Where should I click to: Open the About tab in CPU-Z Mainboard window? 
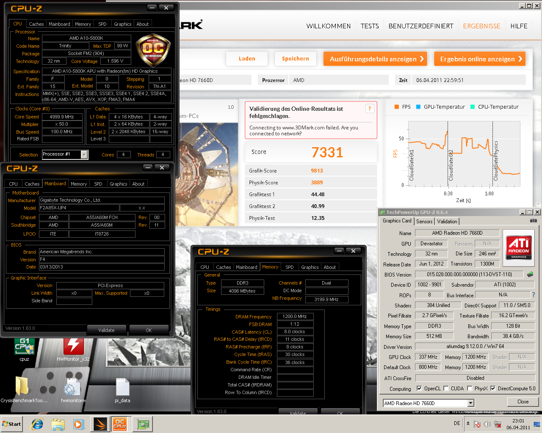click(x=138, y=184)
